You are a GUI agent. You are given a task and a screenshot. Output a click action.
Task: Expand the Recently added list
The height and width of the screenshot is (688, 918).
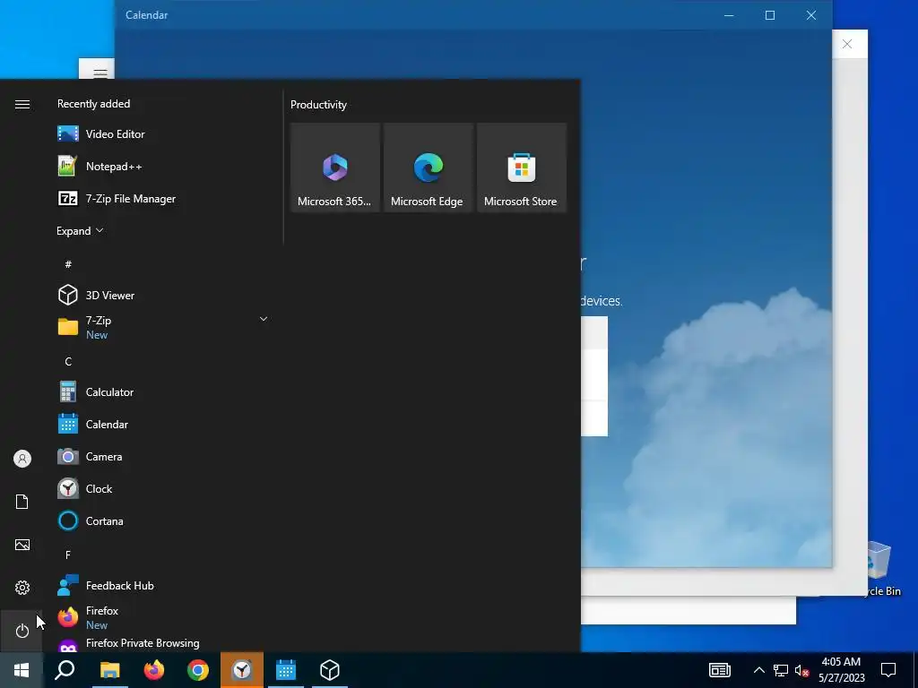[x=80, y=230]
